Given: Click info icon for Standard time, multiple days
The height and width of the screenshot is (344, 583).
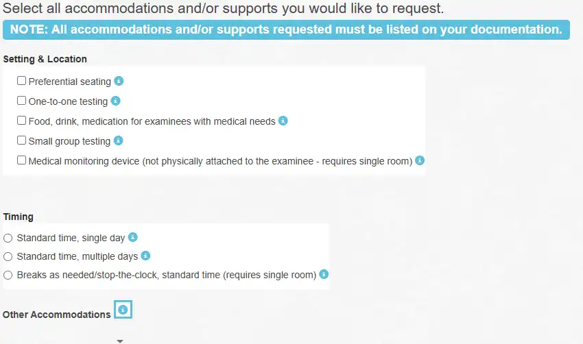Looking at the screenshot, I should click(x=145, y=256).
